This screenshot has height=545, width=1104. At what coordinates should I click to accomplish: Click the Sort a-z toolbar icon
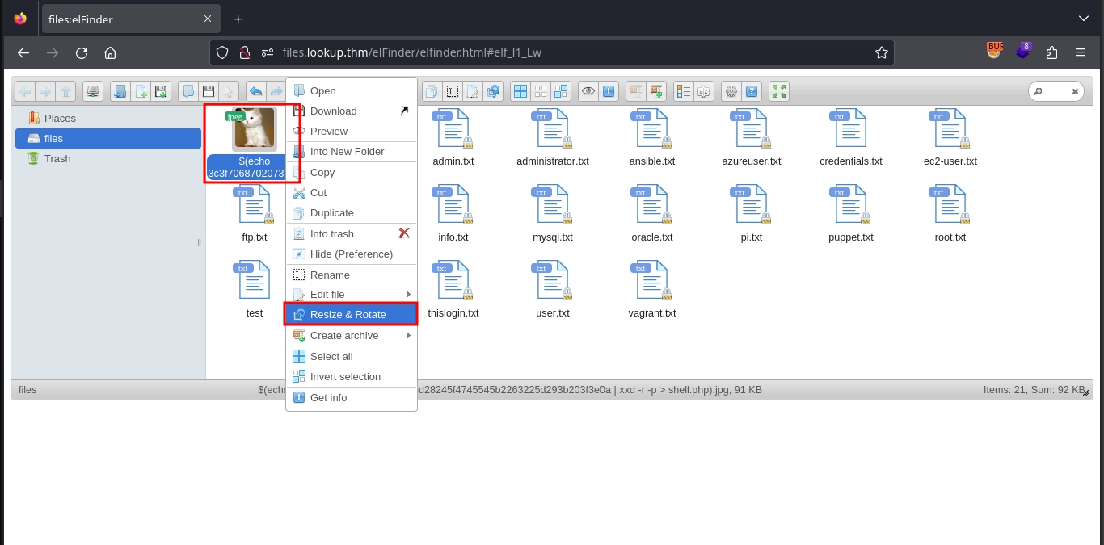[704, 91]
